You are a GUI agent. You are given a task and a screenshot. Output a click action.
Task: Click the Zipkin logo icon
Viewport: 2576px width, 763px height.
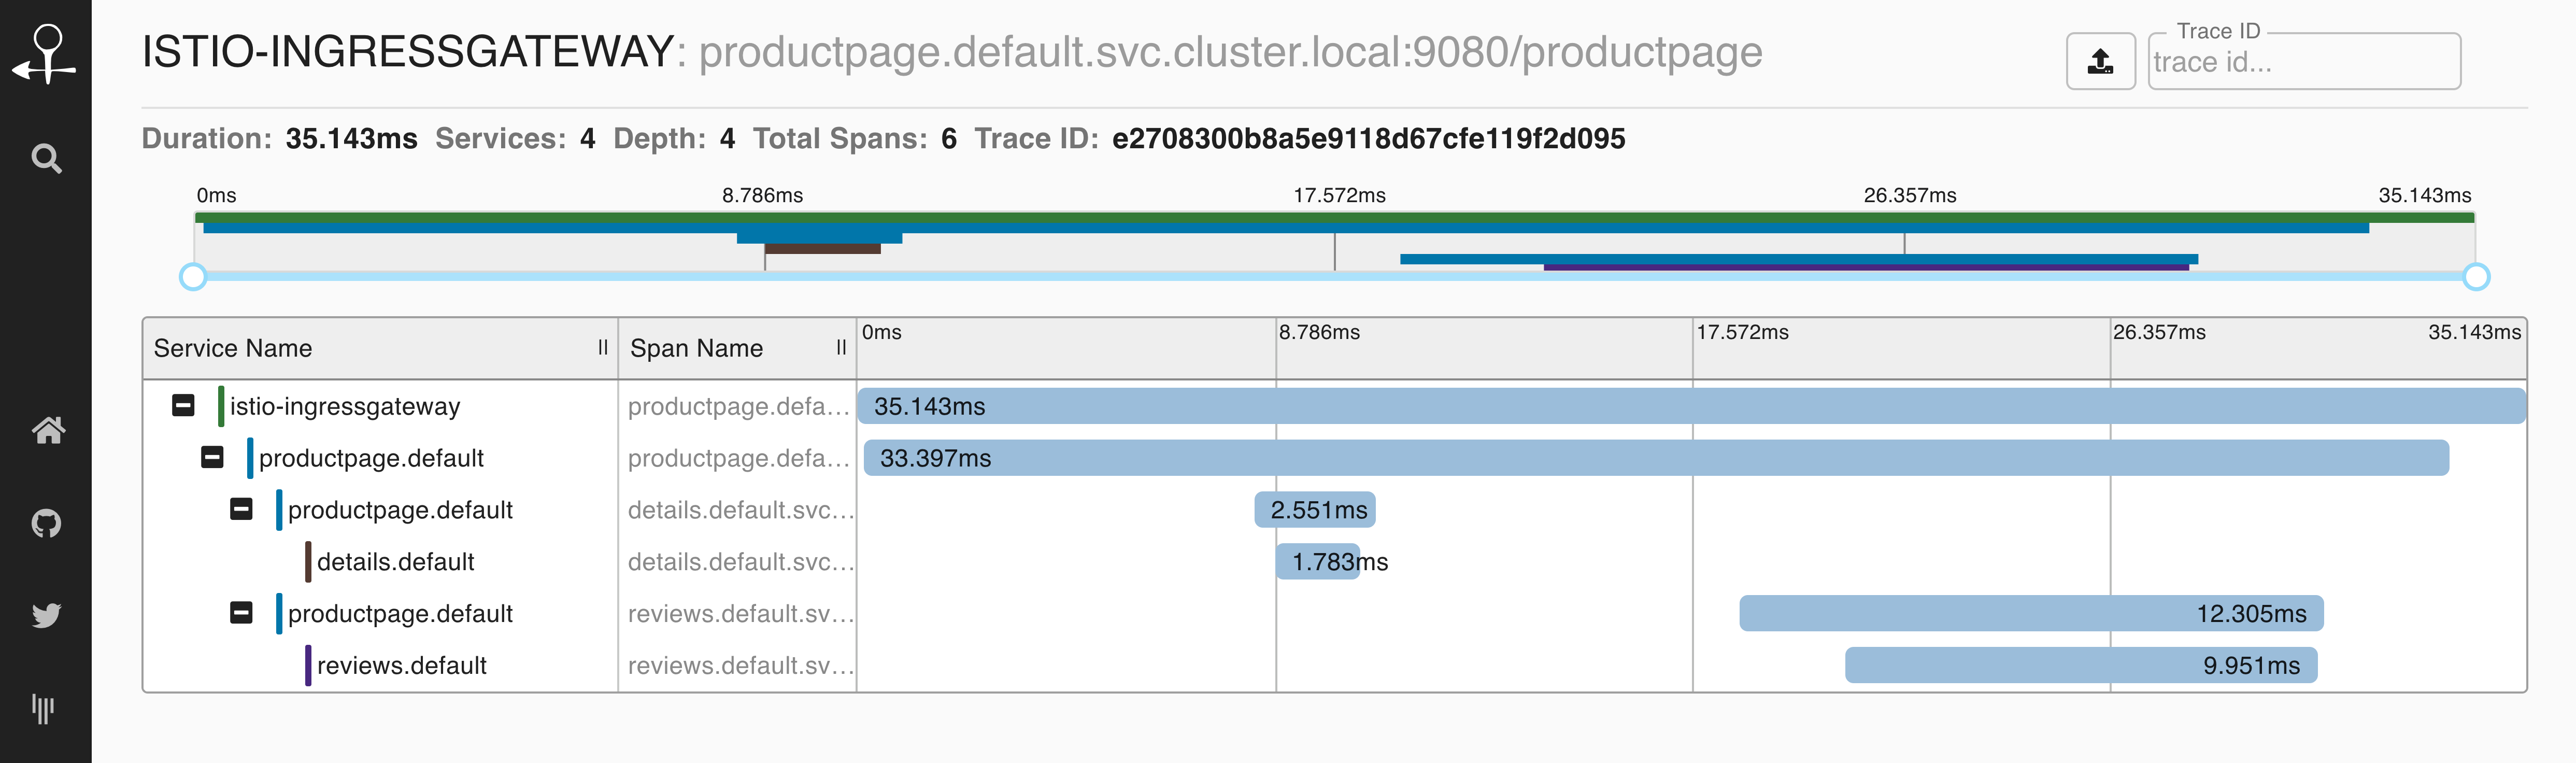[45, 54]
